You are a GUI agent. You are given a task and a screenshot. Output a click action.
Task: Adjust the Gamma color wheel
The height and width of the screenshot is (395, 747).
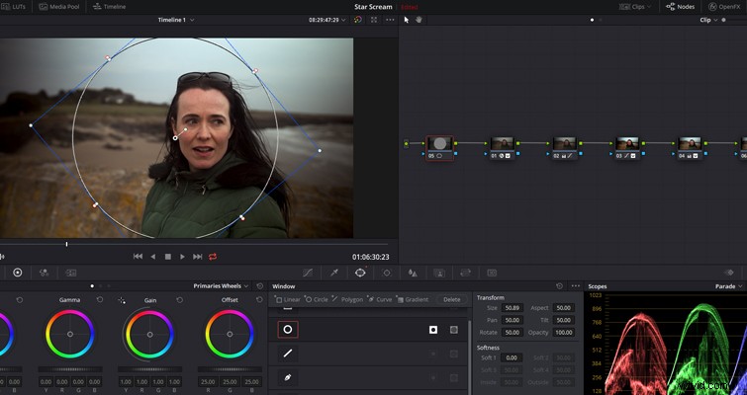click(70, 334)
